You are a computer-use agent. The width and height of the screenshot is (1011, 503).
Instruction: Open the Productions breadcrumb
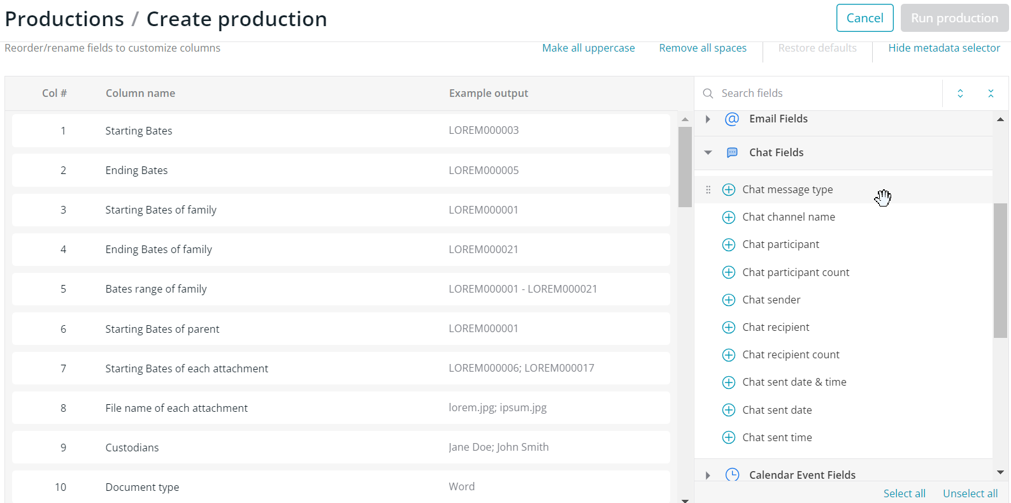pyautogui.click(x=64, y=19)
